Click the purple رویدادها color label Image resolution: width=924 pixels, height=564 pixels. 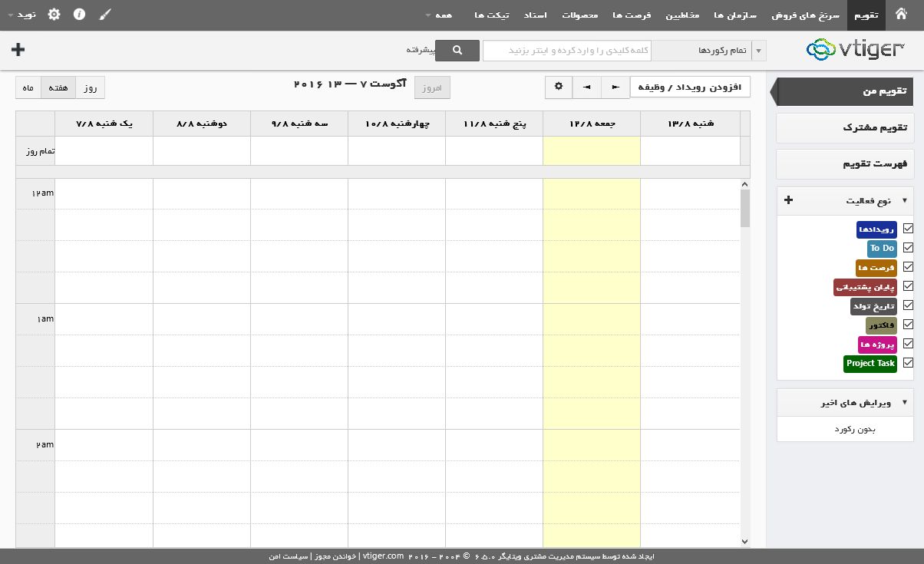click(876, 229)
